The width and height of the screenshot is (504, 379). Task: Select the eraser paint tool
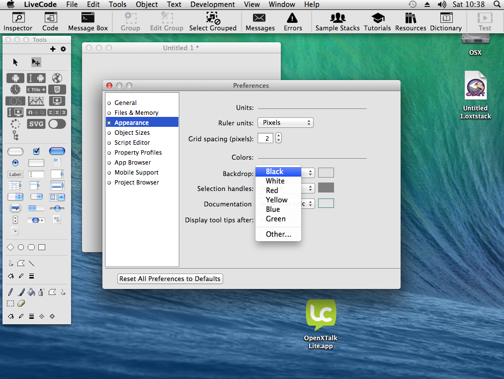pyautogui.click(x=21, y=303)
